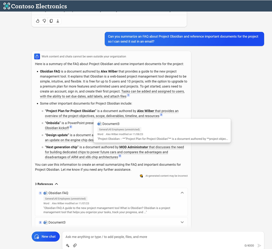This screenshot has height=249, width=272.
Task: Click the blue lock privacy icon
Action: pyautogui.click(x=37, y=56)
